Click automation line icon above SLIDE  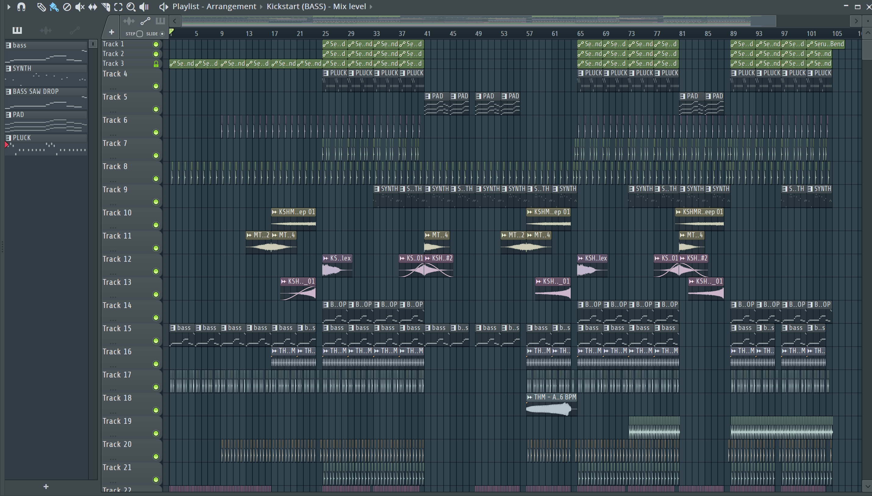[145, 21]
